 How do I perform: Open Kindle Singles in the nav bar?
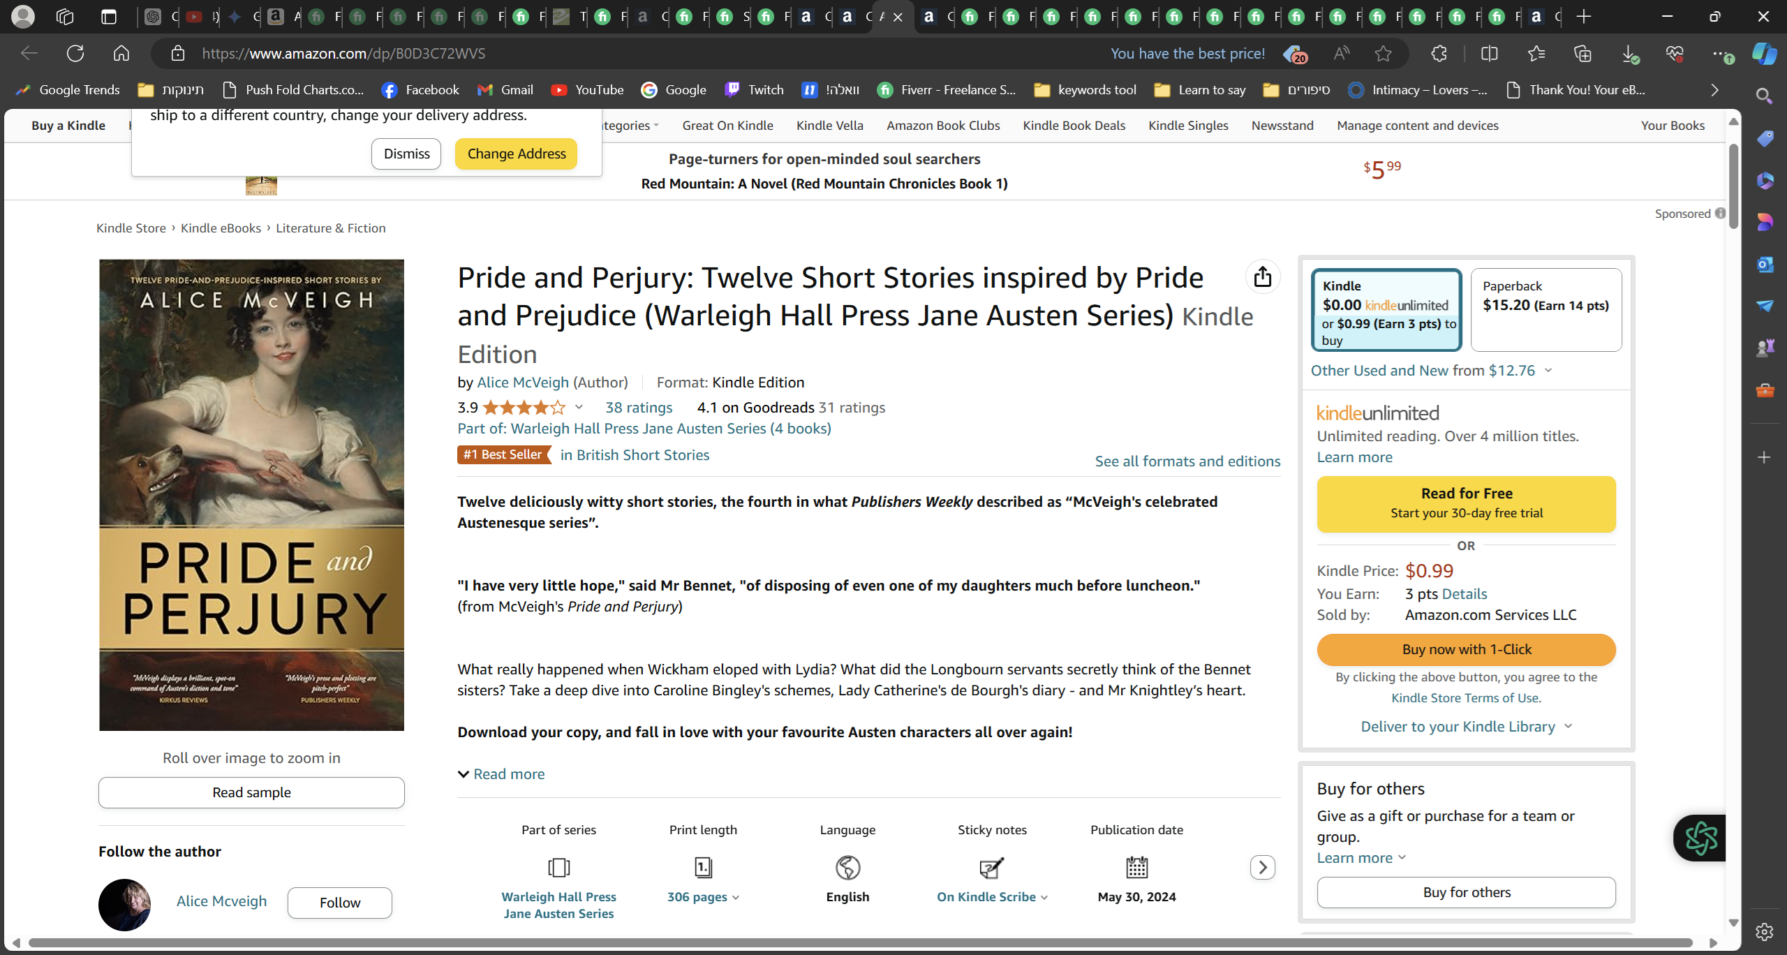[1188, 126]
